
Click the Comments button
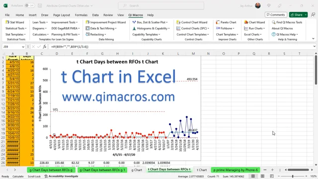pos(276,15)
